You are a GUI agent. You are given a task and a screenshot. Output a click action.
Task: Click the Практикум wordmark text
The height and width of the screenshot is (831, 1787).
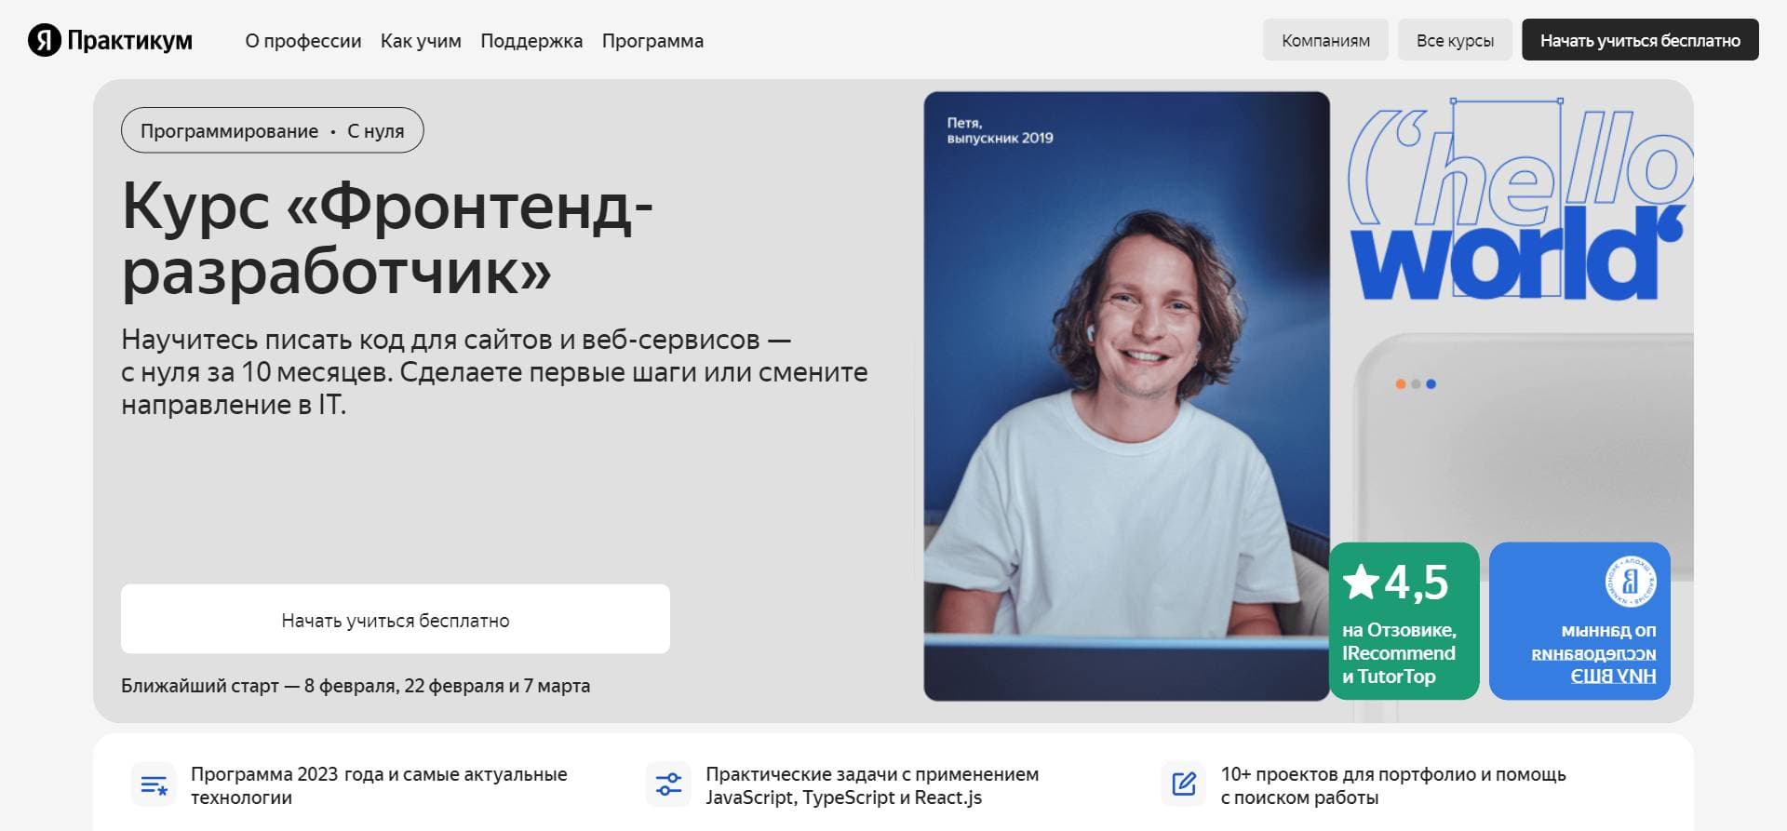point(129,40)
